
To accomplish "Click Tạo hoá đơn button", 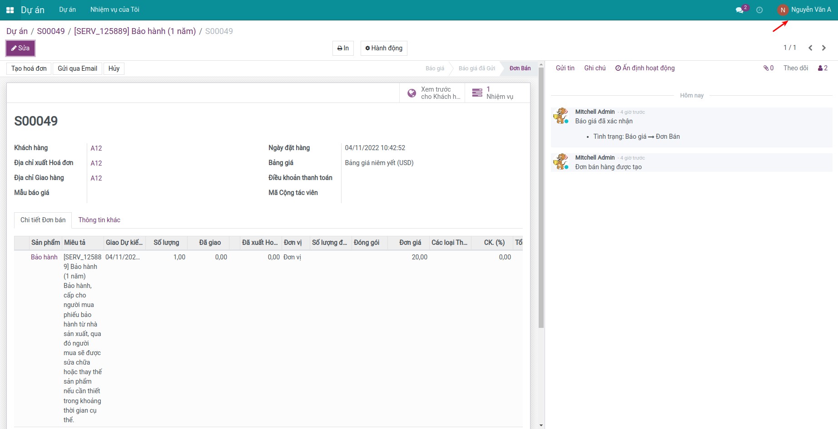I will point(29,68).
